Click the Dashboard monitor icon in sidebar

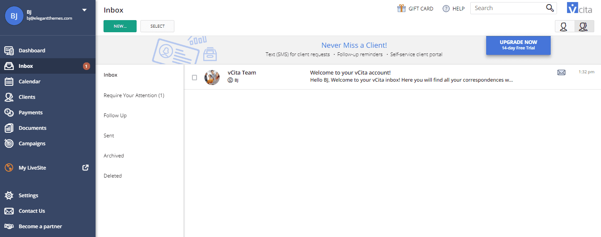click(x=9, y=51)
